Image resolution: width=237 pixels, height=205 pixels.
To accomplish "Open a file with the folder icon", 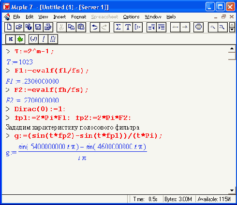I will click(19, 27).
